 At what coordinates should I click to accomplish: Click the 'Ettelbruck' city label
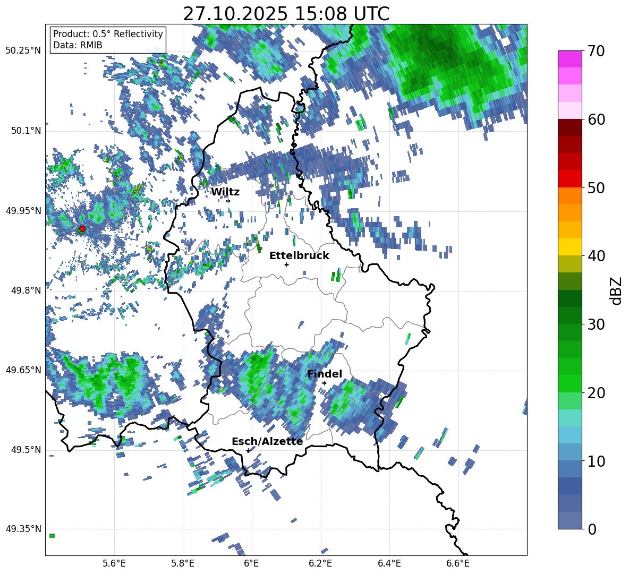299,256
